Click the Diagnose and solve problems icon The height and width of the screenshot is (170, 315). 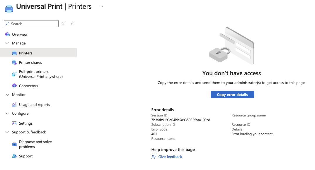[x=14, y=144]
